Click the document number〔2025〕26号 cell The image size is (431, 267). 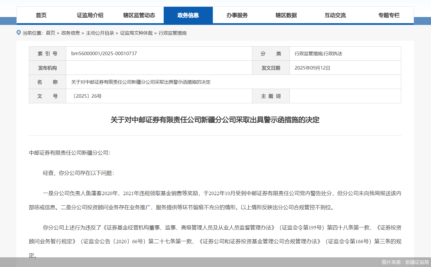(x=87, y=96)
